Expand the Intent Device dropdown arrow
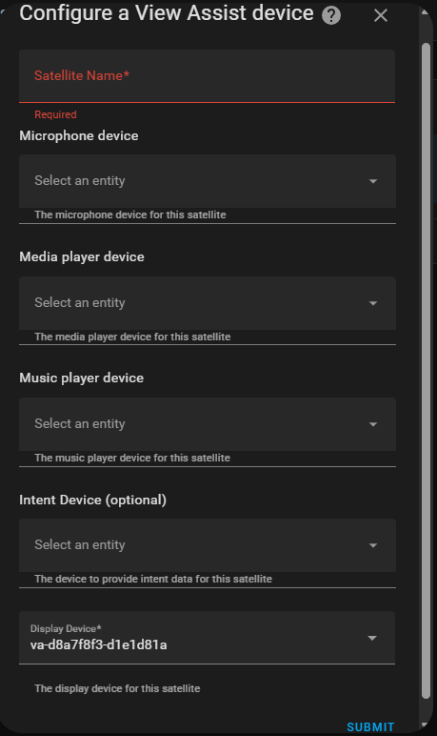Screen dimensions: 437x736 coord(373,545)
